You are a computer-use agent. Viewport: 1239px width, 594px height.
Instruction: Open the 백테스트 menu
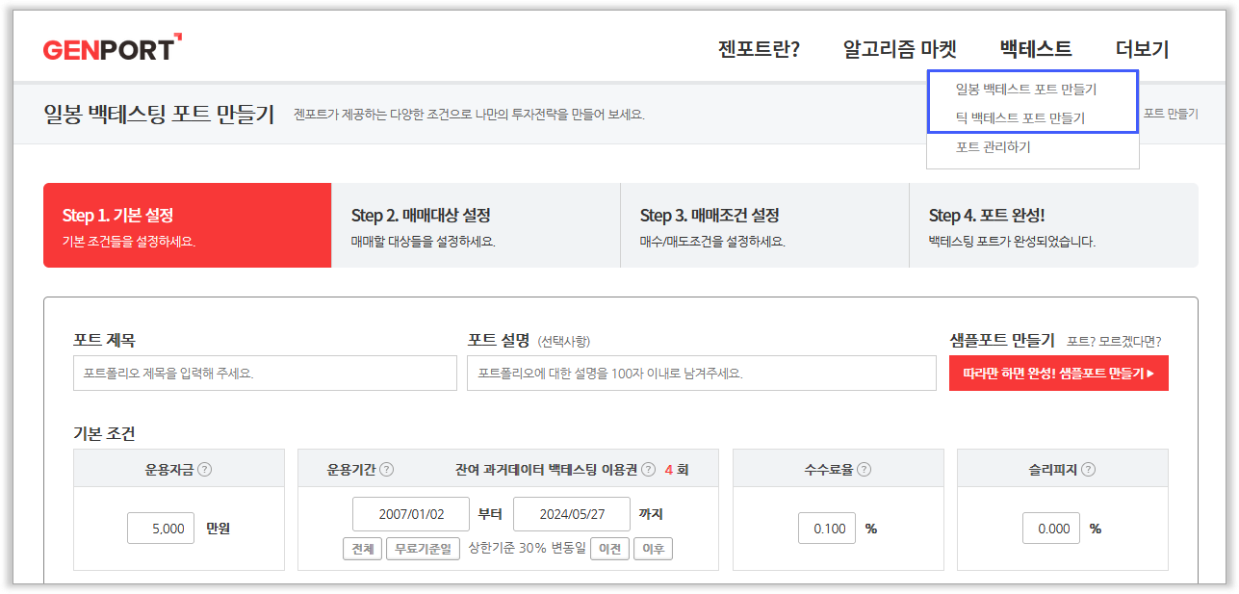[1035, 49]
